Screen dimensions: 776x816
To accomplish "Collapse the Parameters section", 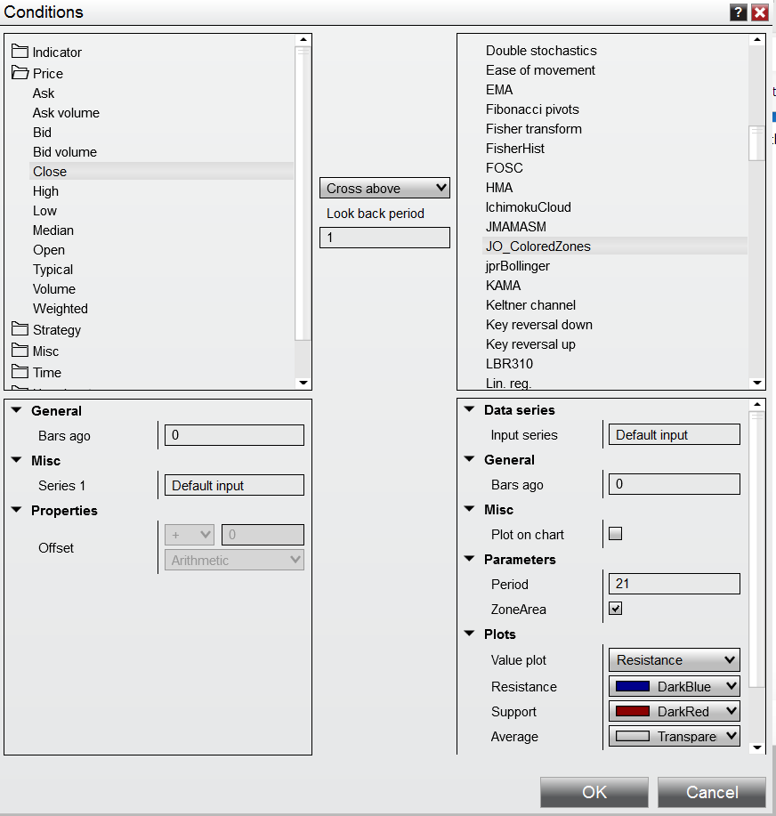I will pyautogui.click(x=470, y=559).
